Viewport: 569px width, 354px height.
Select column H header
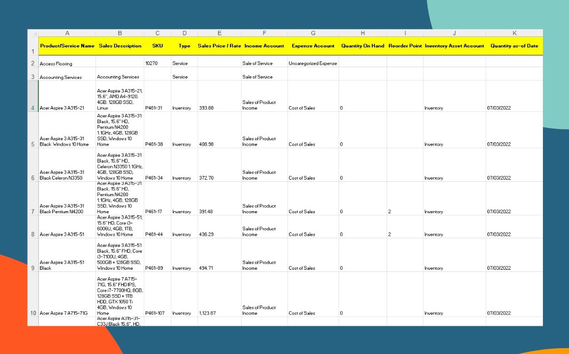(x=363, y=33)
